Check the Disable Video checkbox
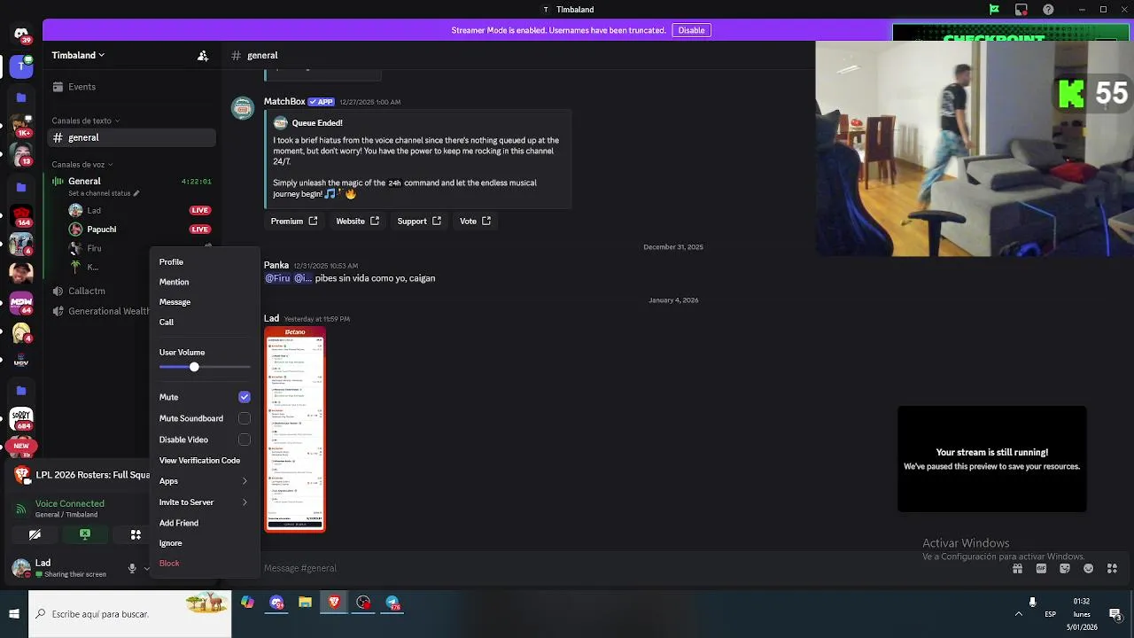The width and height of the screenshot is (1134, 638). [x=245, y=440]
